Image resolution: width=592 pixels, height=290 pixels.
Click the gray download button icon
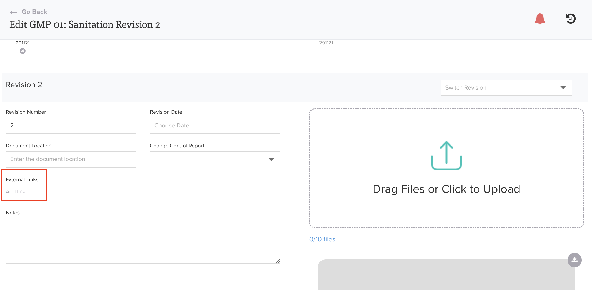pos(574,260)
